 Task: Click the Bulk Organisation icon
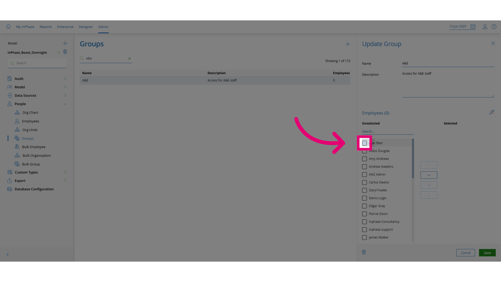[17, 155]
